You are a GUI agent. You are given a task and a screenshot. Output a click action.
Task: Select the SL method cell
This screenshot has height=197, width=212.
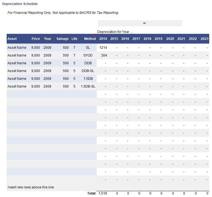[x=88, y=48]
